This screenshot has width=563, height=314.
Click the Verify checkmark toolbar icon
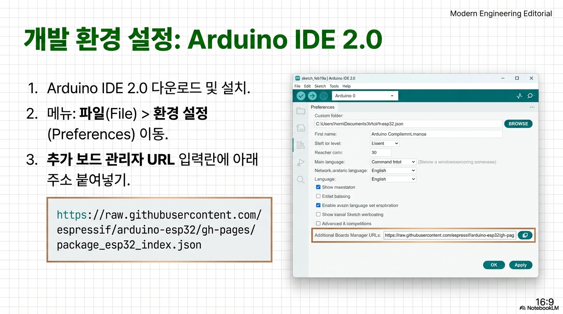click(301, 96)
